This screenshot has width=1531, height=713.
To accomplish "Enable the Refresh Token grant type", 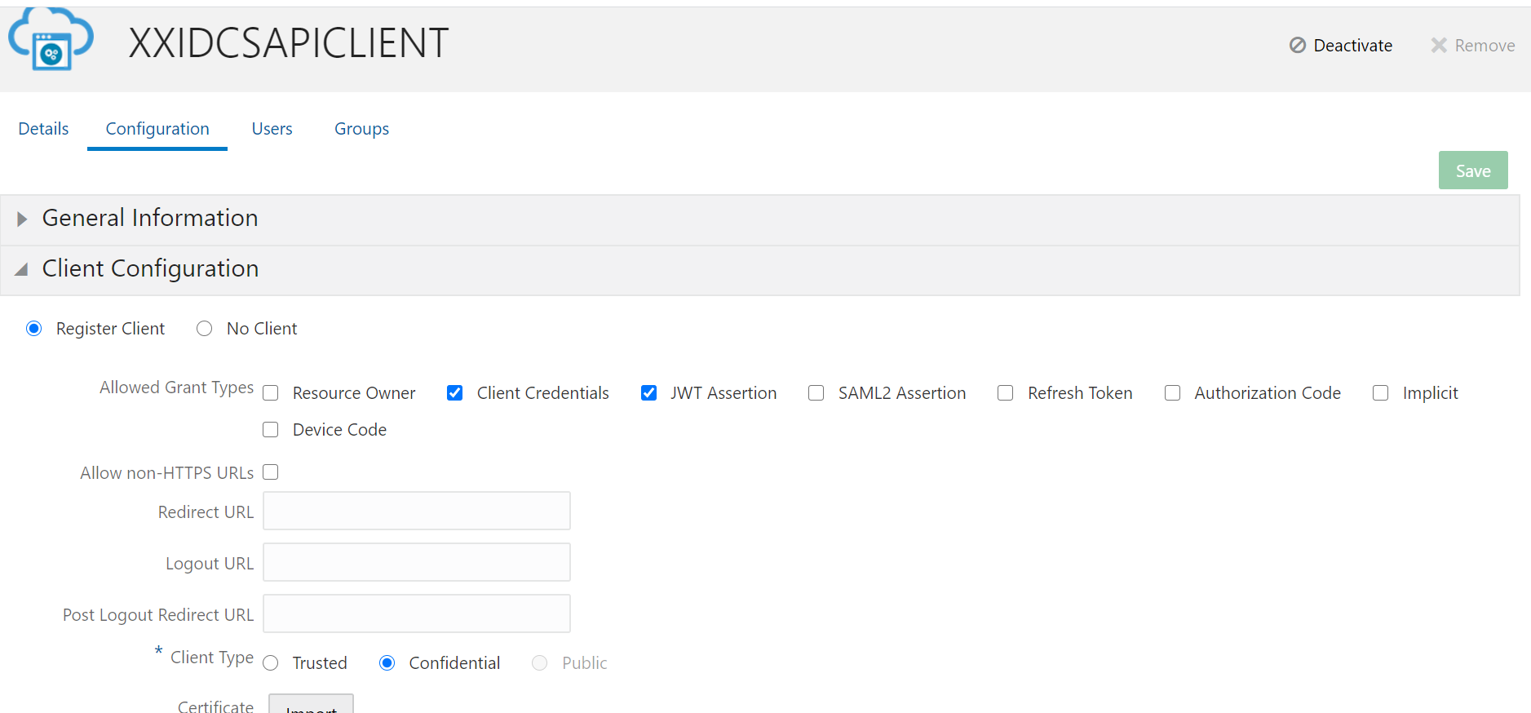I will (1006, 393).
